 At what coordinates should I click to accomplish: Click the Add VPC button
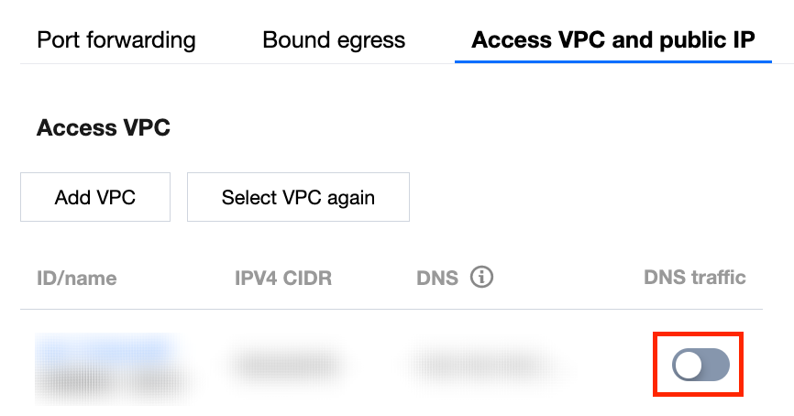coord(95,197)
